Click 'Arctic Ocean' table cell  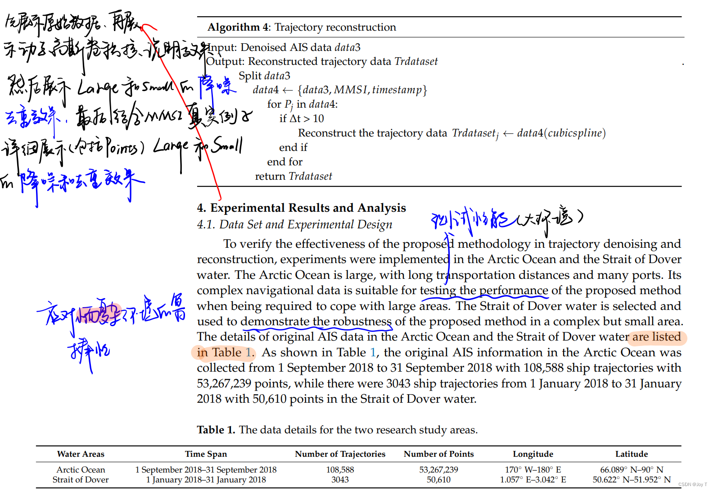coord(81,469)
